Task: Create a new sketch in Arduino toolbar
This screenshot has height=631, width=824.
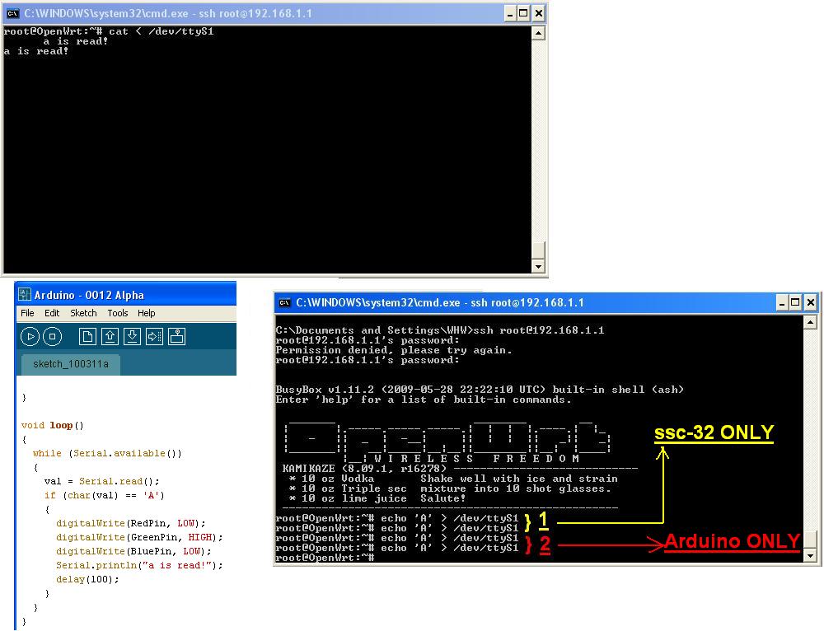Action: 87,337
